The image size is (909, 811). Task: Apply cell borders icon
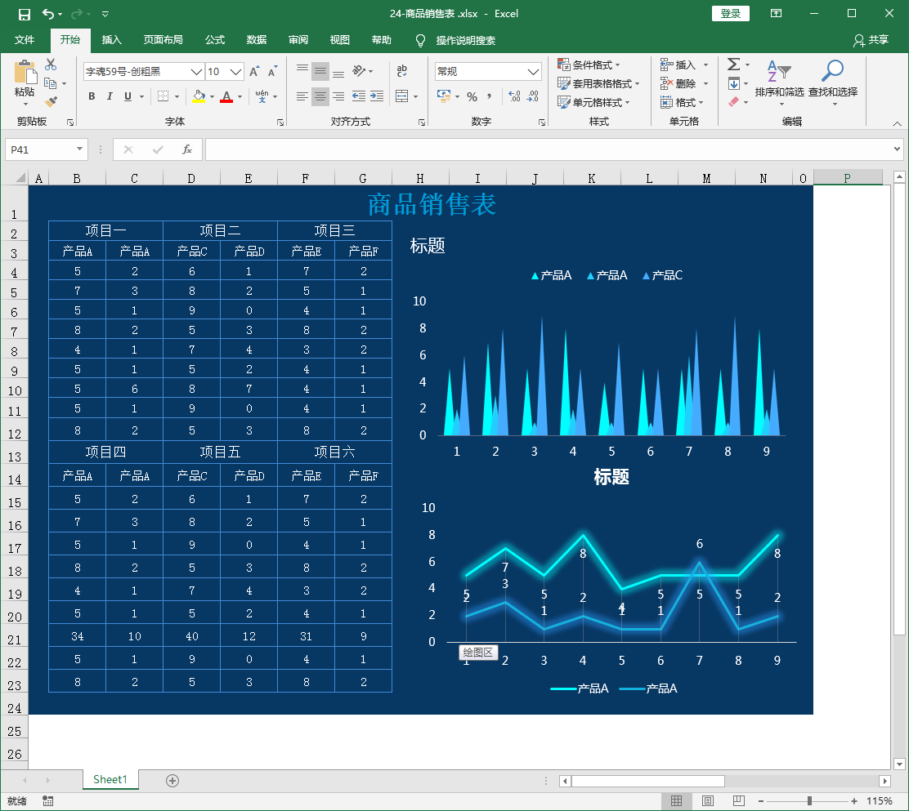coord(163,96)
